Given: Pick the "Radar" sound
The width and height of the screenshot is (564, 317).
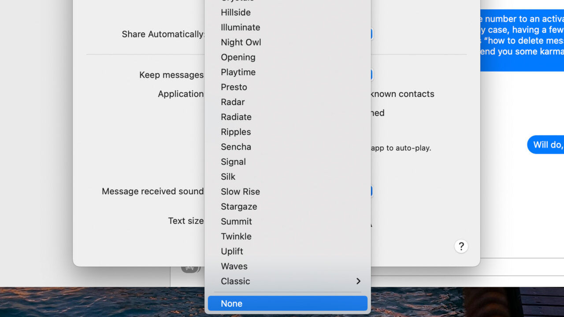Looking at the screenshot, I should [233, 102].
